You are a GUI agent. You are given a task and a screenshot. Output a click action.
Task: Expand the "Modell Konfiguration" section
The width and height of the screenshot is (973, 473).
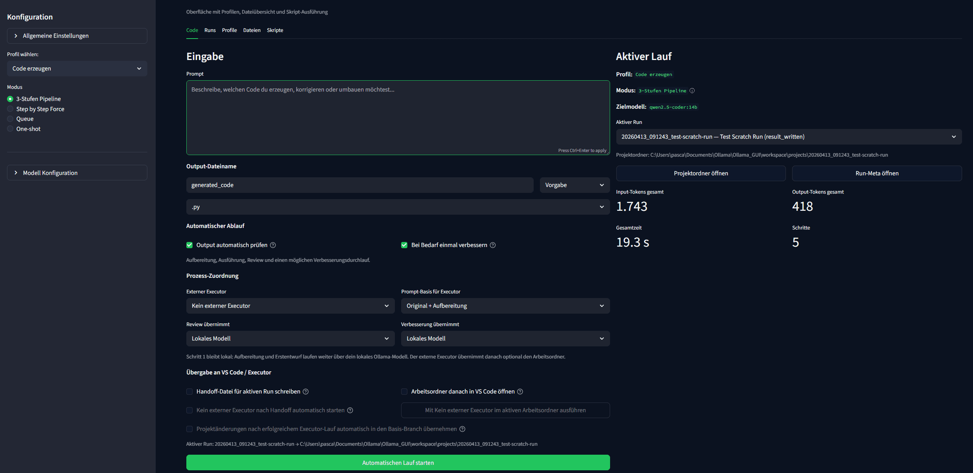pos(77,173)
